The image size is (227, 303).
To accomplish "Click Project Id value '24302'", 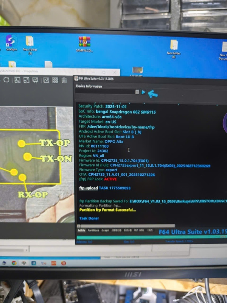I will (103, 151).
